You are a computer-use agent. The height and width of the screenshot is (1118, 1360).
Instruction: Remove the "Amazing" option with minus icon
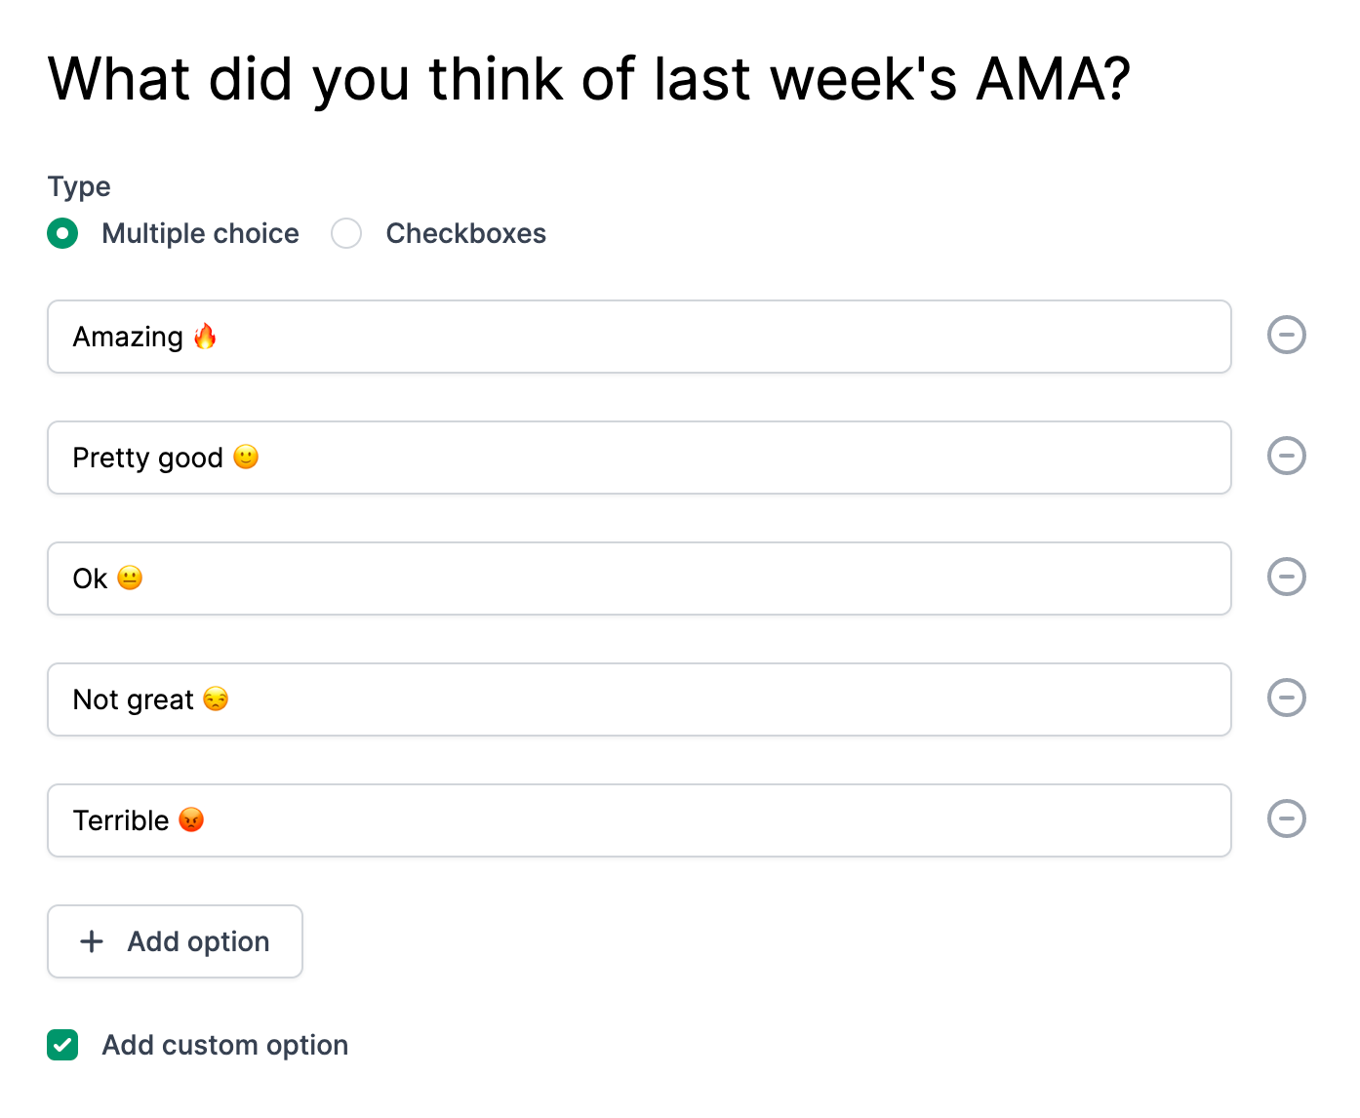click(x=1286, y=335)
